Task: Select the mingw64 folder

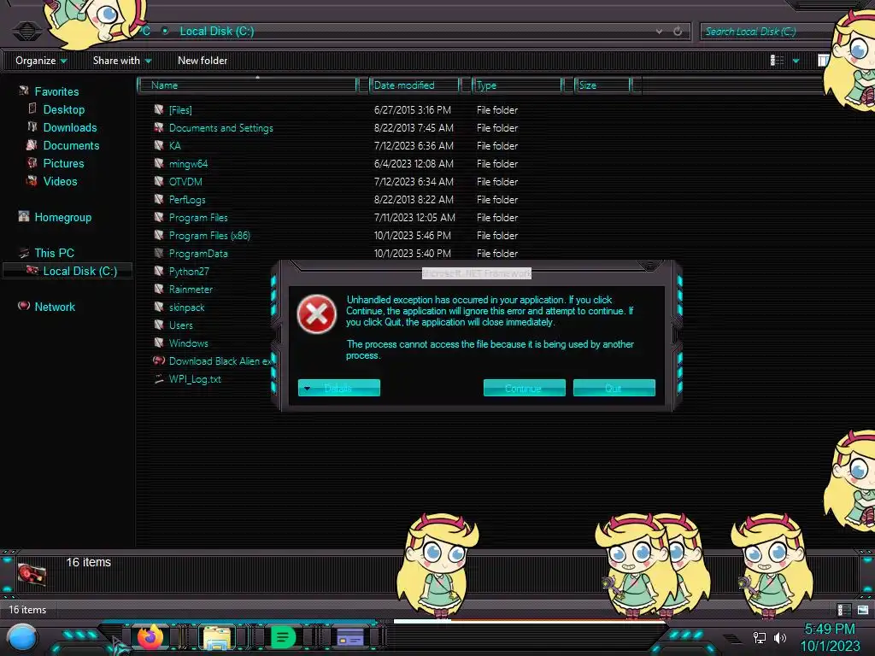Action: point(188,163)
